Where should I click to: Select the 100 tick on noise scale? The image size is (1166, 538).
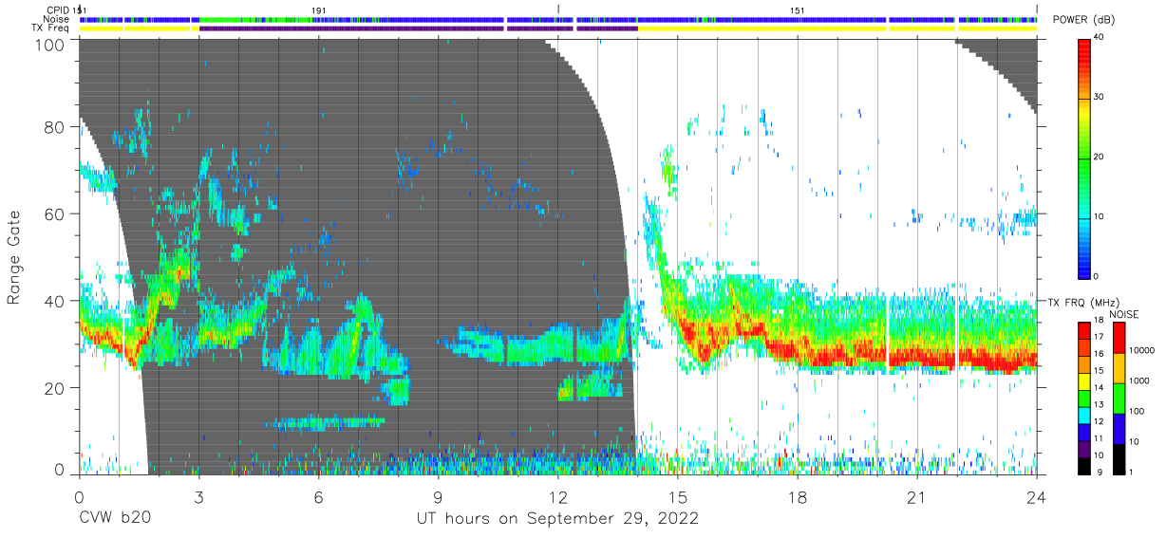(x=1138, y=411)
